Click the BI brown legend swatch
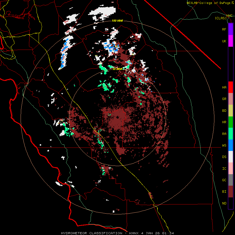This screenshot has width=235, height=235. 231,192
